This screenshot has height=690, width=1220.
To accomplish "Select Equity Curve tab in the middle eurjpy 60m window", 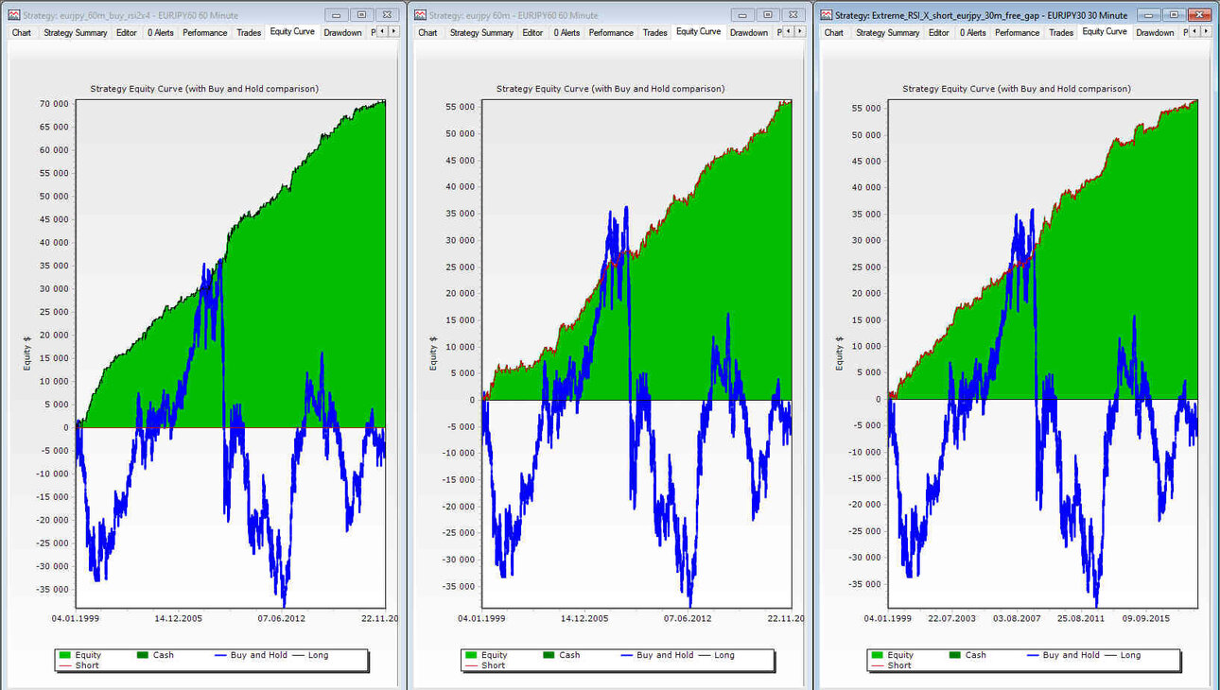I will (698, 31).
